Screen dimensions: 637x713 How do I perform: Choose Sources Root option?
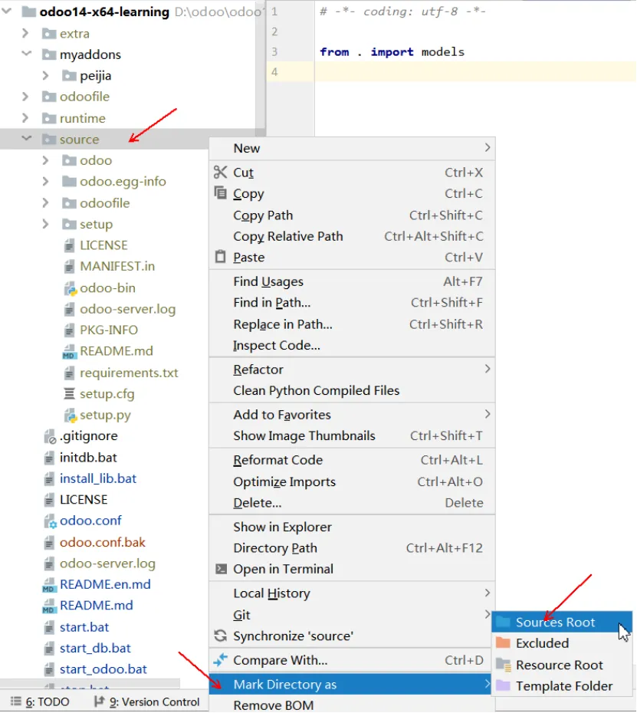click(562, 622)
